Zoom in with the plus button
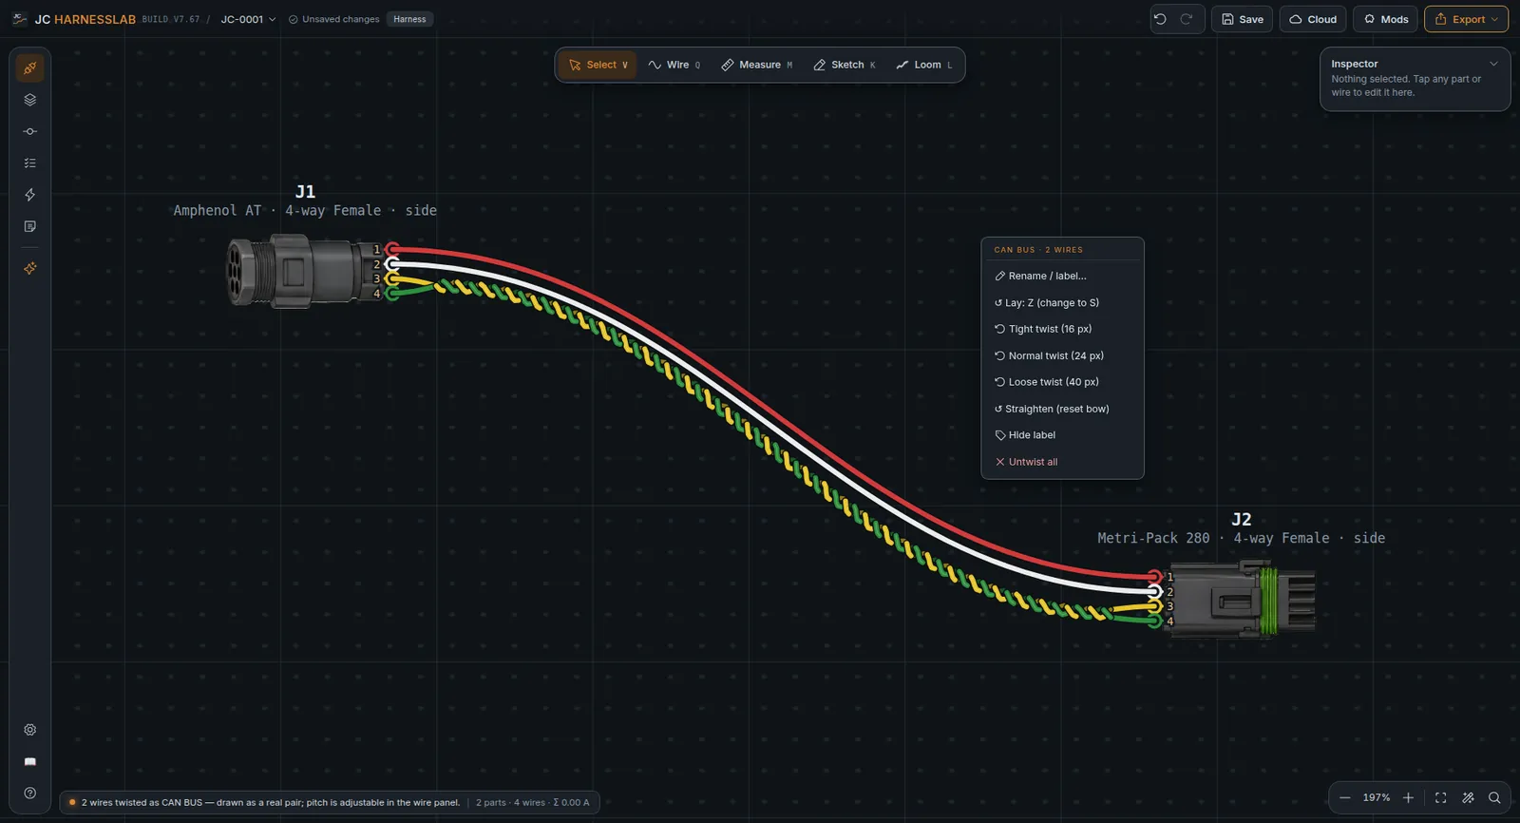Image resolution: width=1520 pixels, height=823 pixels. (x=1409, y=798)
